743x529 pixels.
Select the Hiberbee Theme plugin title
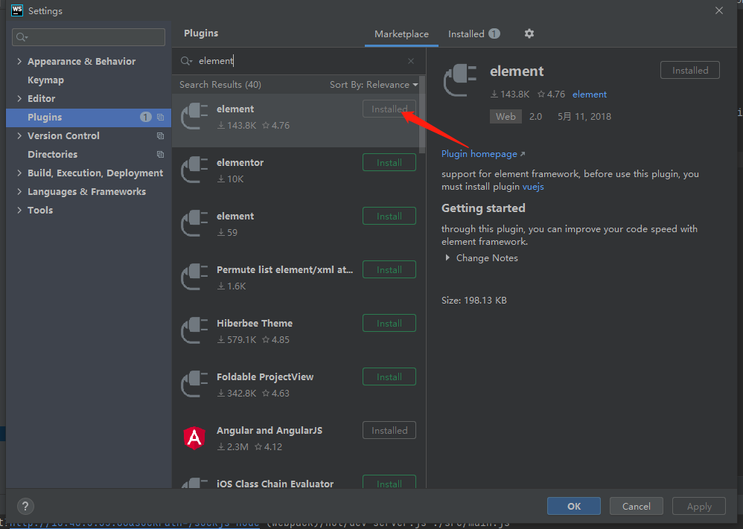[255, 323]
